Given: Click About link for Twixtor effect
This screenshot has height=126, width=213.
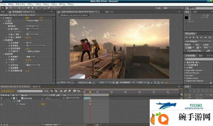Looking at the screenshot, I should pyautogui.click(x=41, y=18).
